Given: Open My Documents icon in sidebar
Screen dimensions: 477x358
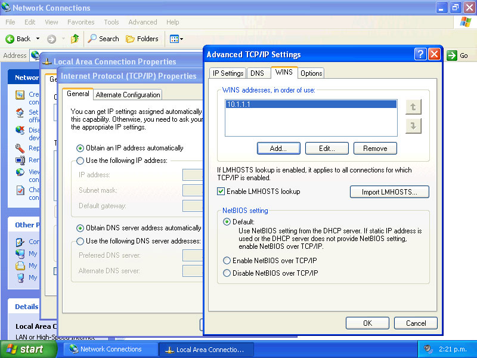Looking at the screenshot, I should tap(20, 266).
